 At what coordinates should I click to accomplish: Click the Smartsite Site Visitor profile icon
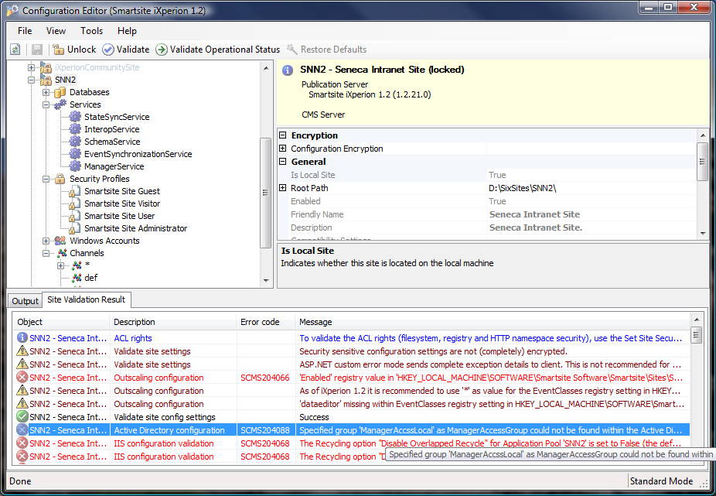point(75,204)
